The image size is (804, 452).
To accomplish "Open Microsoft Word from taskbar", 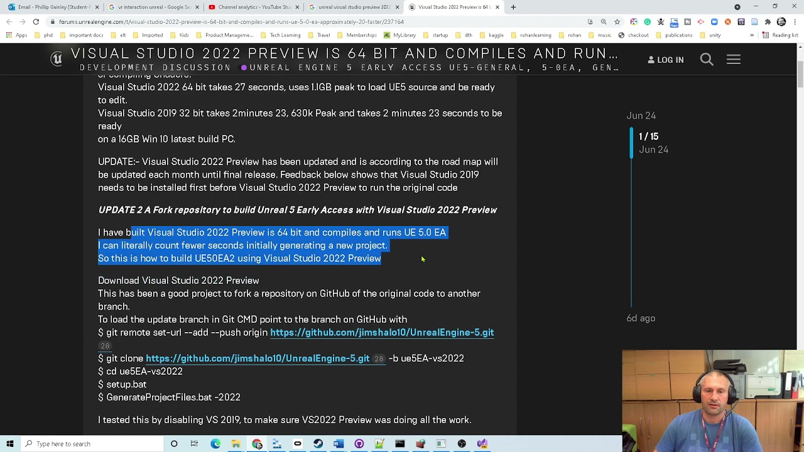I will coord(339,444).
